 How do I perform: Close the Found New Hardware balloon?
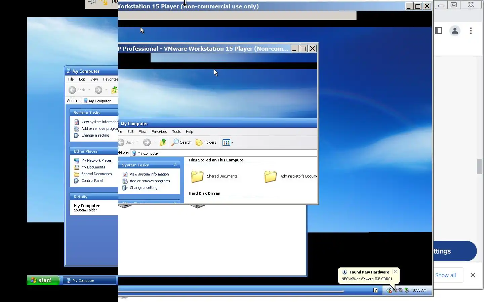(x=395, y=271)
